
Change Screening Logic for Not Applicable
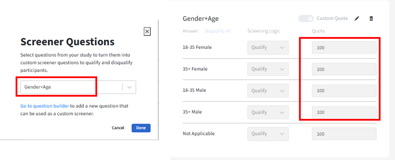point(268,134)
